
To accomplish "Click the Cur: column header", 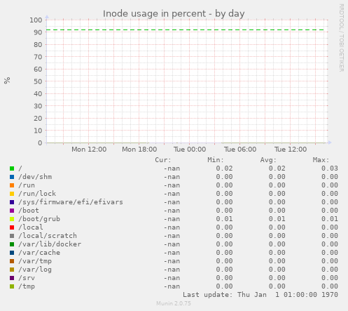I will click(163, 160).
